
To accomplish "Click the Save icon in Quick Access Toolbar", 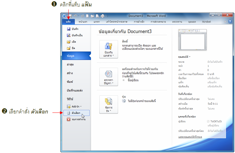I will click(70, 16).
